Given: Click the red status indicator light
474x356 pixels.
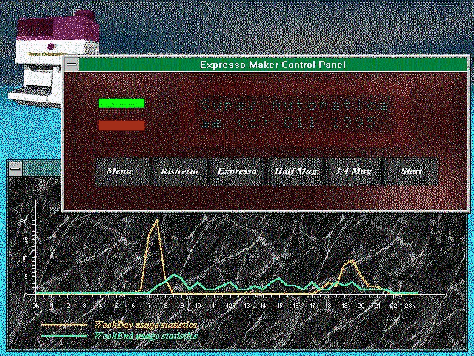Looking at the screenshot, I should click(x=121, y=125).
